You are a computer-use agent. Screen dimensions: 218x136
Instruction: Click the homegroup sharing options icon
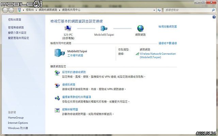pyautogui.click(x=57, y=98)
